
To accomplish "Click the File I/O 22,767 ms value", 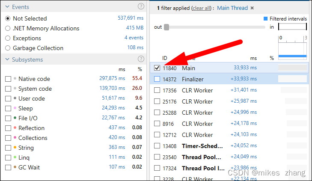I will point(113,118).
